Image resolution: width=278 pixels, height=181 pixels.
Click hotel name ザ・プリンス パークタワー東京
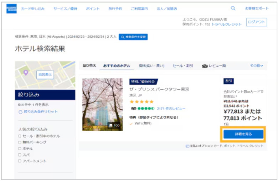pyautogui.click(x=159, y=89)
